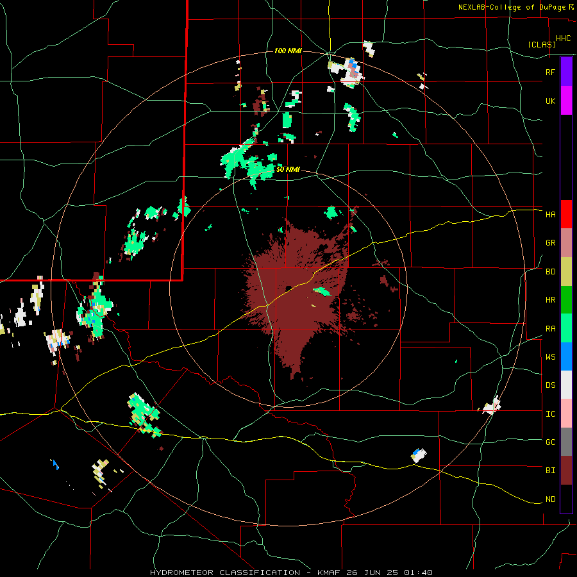Click the HR legend label

coord(550,300)
